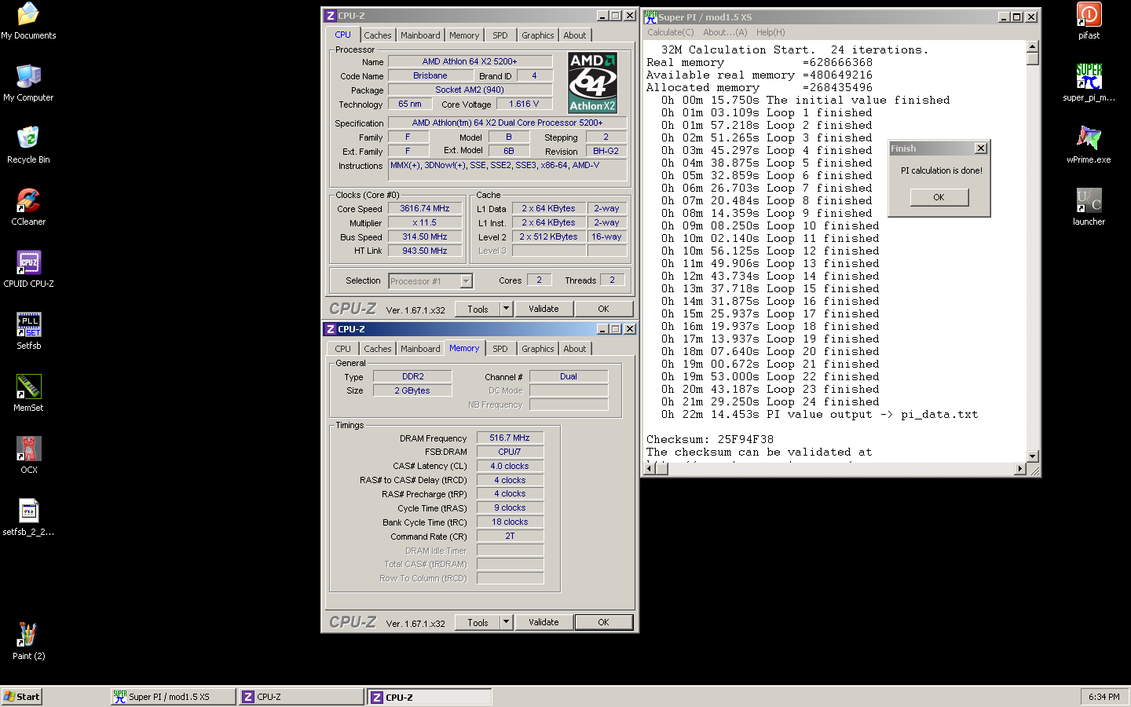
Task: Click OK in top CPU-Z window
Action: 603,309
